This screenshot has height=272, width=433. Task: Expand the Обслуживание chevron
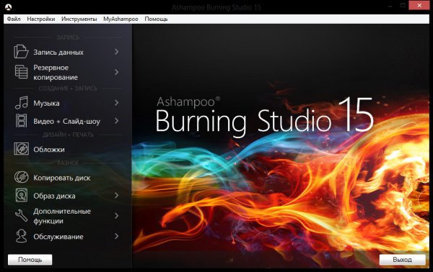coord(116,236)
